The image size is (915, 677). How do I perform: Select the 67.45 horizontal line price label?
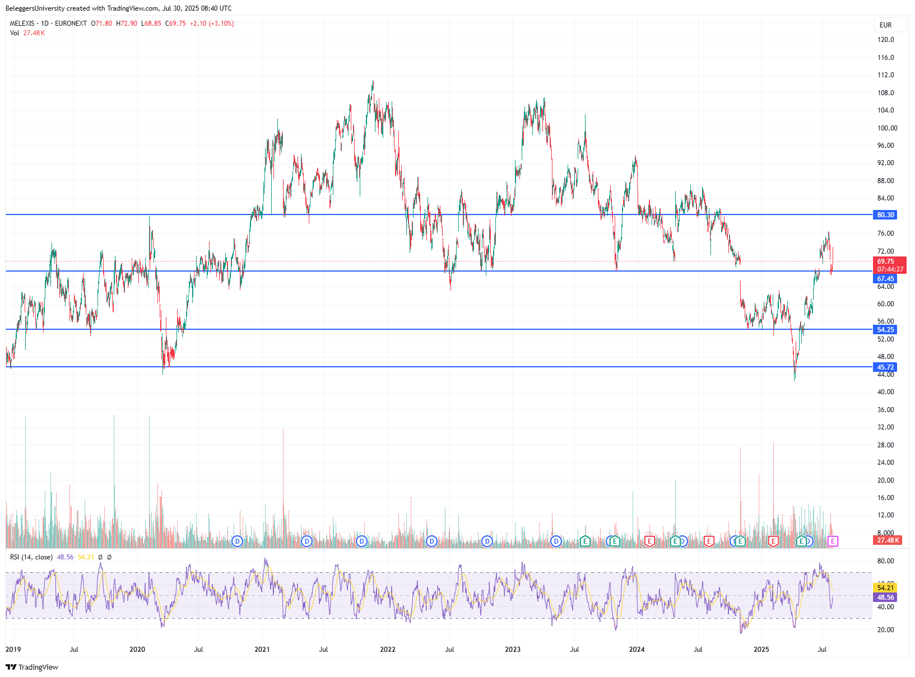pos(885,279)
